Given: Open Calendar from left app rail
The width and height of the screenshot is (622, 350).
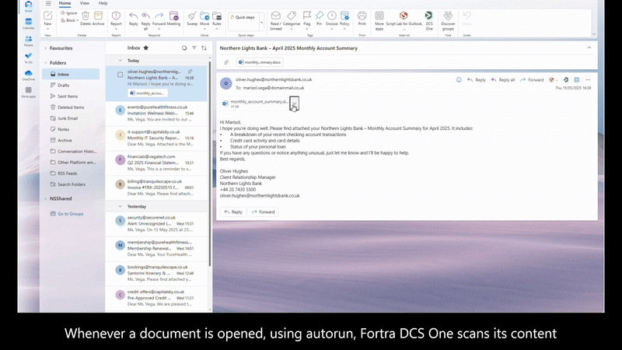Looking at the screenshot, I should click(29, 22).
